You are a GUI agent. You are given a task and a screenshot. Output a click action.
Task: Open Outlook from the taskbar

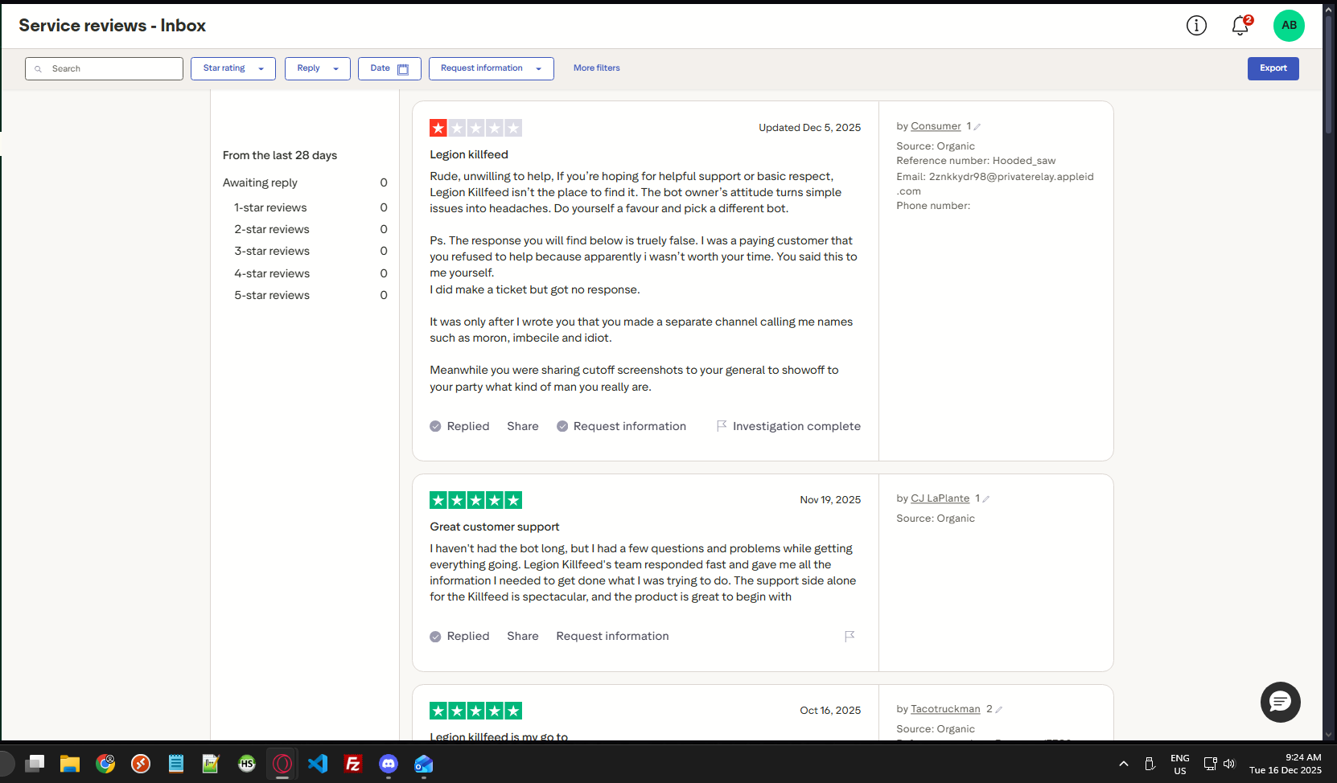click(424, 764)
